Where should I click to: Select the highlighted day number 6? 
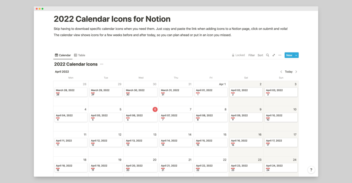tap(155, 110)
